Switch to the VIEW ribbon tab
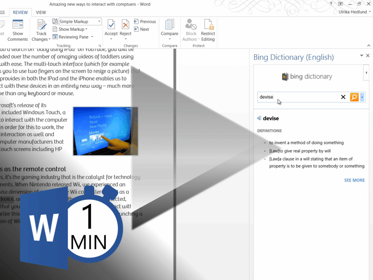373x280 pixels. click(41, 12)
